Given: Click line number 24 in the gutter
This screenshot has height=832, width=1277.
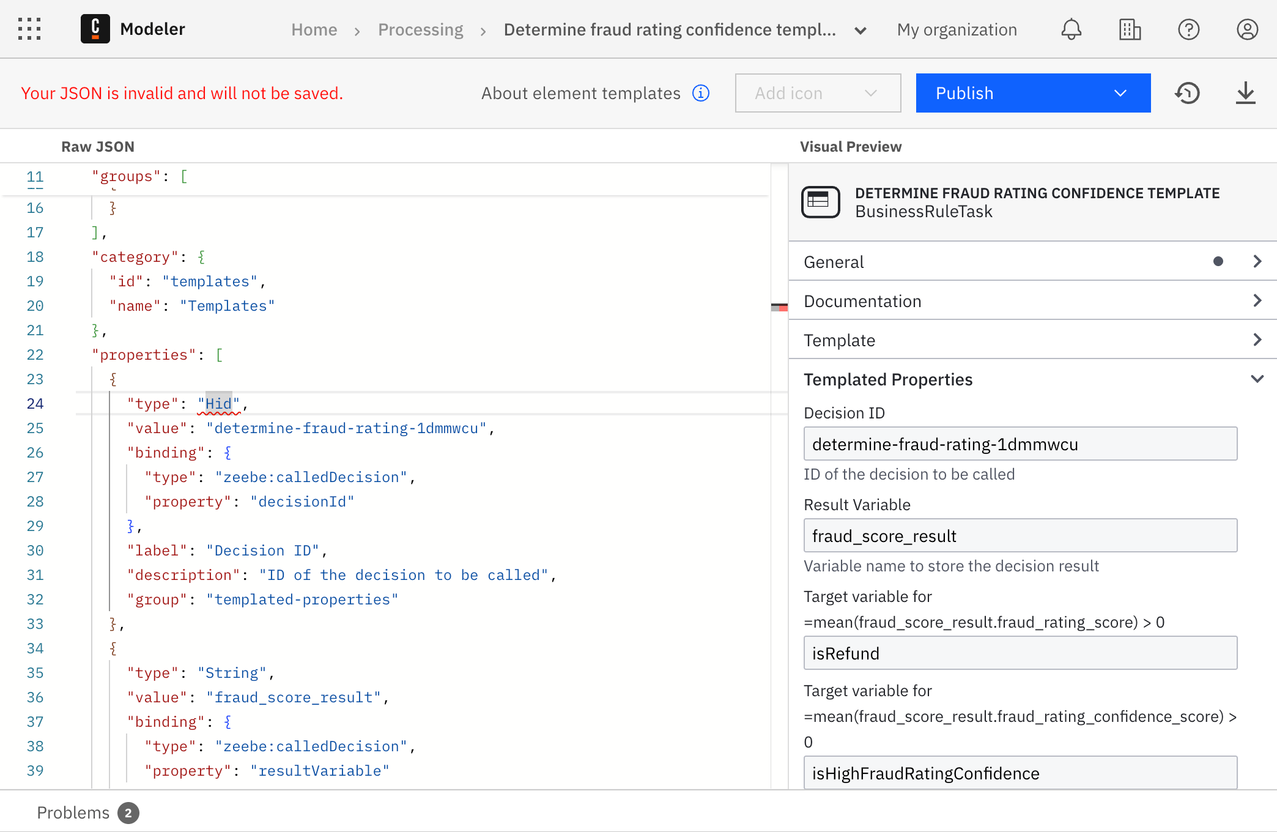Looking at the screenshot, I should click(x=35, y=404).
